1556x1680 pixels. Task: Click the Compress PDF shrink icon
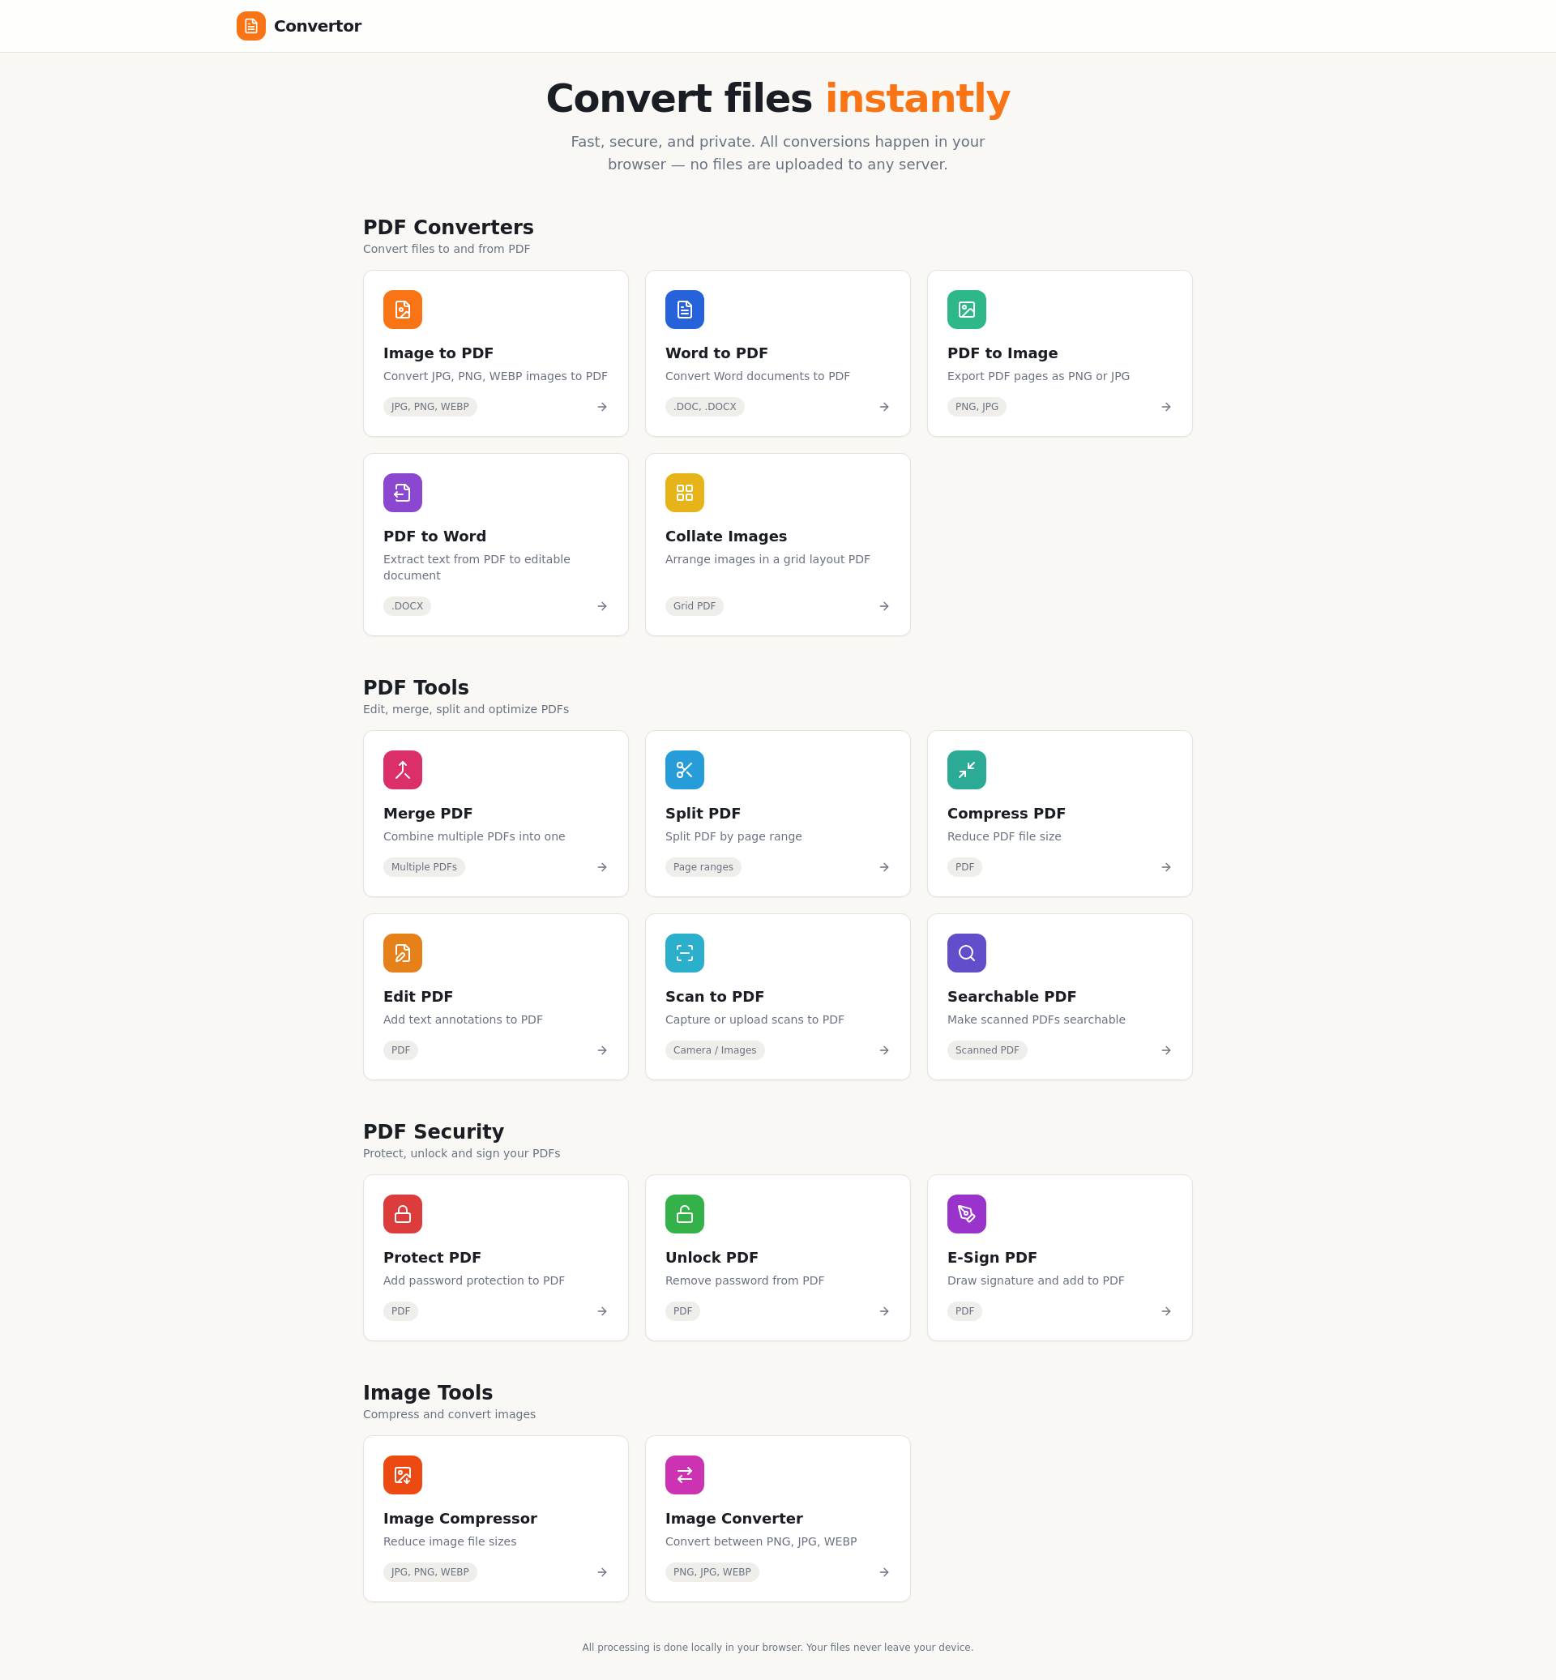(967, 770)
